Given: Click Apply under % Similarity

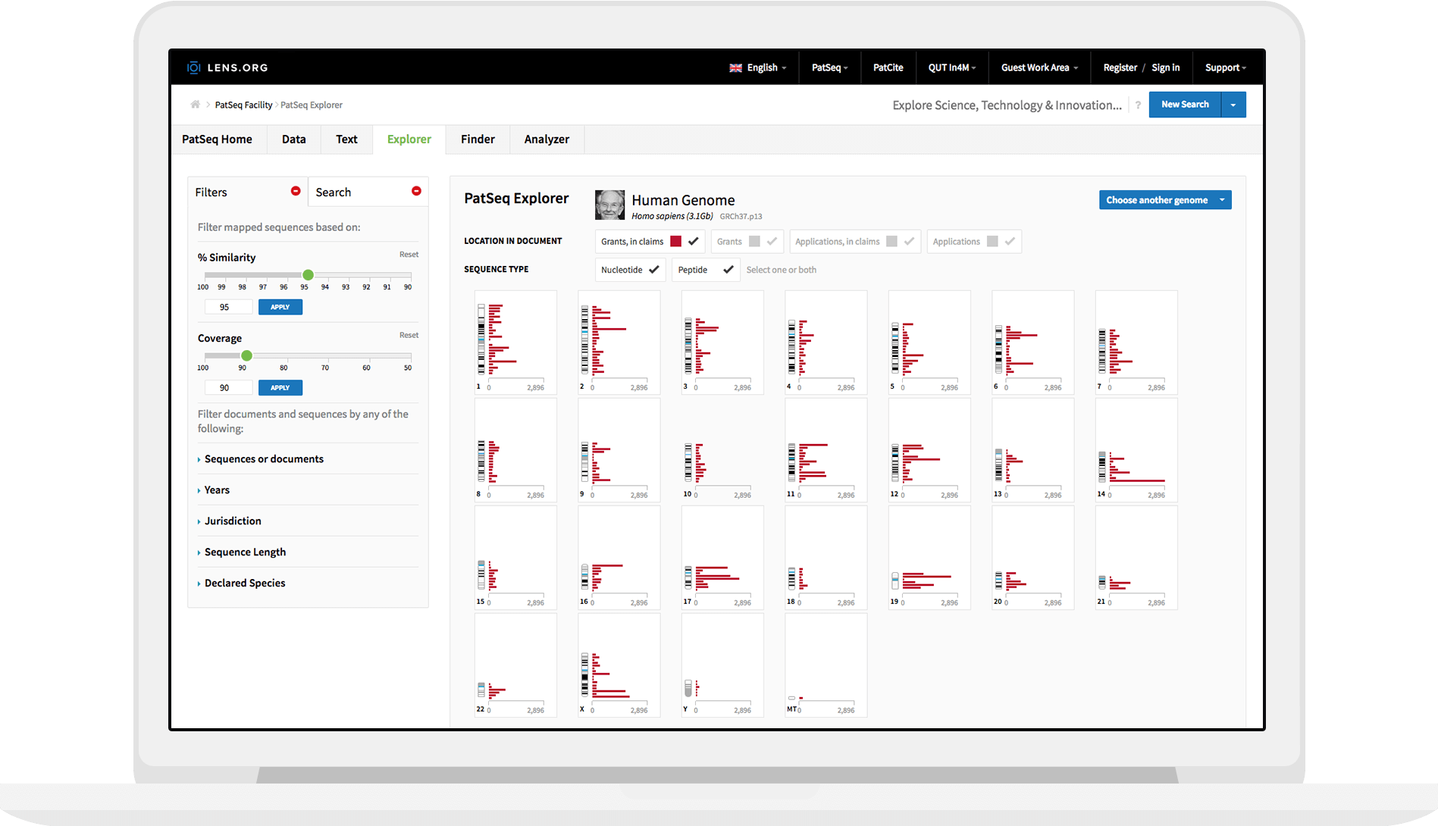Looking at the screenshot, I should pos(280,307).
